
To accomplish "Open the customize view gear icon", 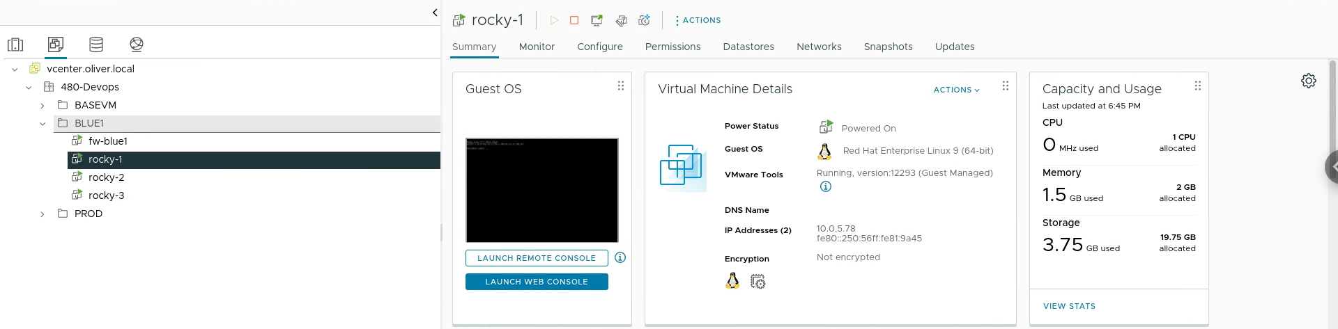I will [1309, 81].
